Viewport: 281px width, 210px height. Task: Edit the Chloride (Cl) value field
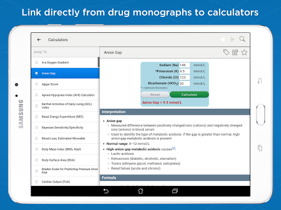pos(184,77)
